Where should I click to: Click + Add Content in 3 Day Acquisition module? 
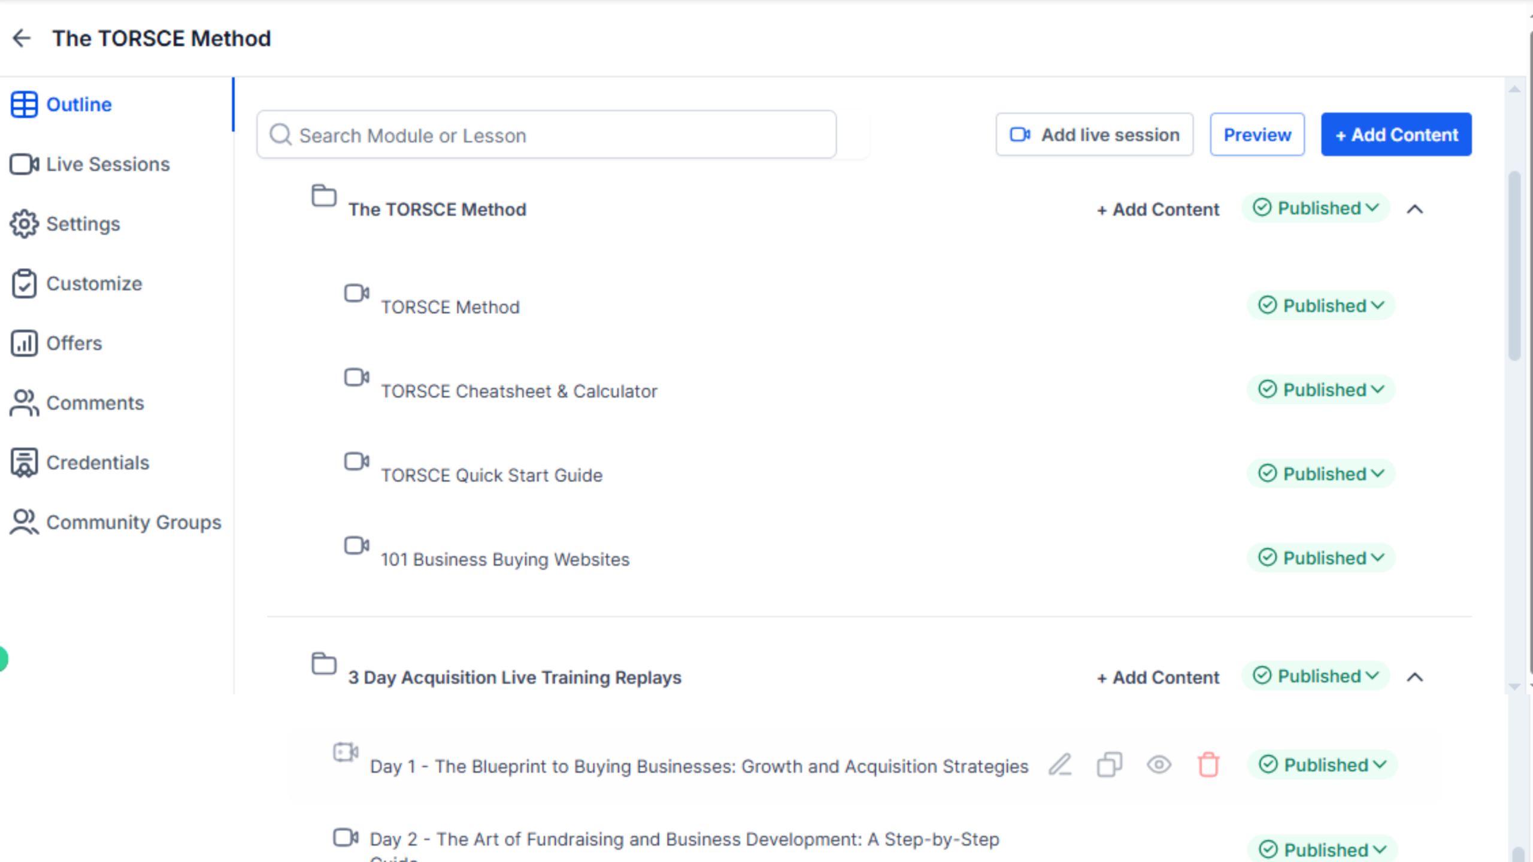tap(1158, 678)
